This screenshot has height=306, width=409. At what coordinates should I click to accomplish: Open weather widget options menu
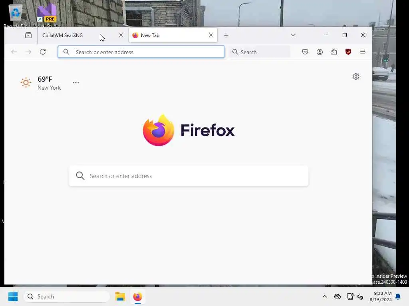click(76, 82)
